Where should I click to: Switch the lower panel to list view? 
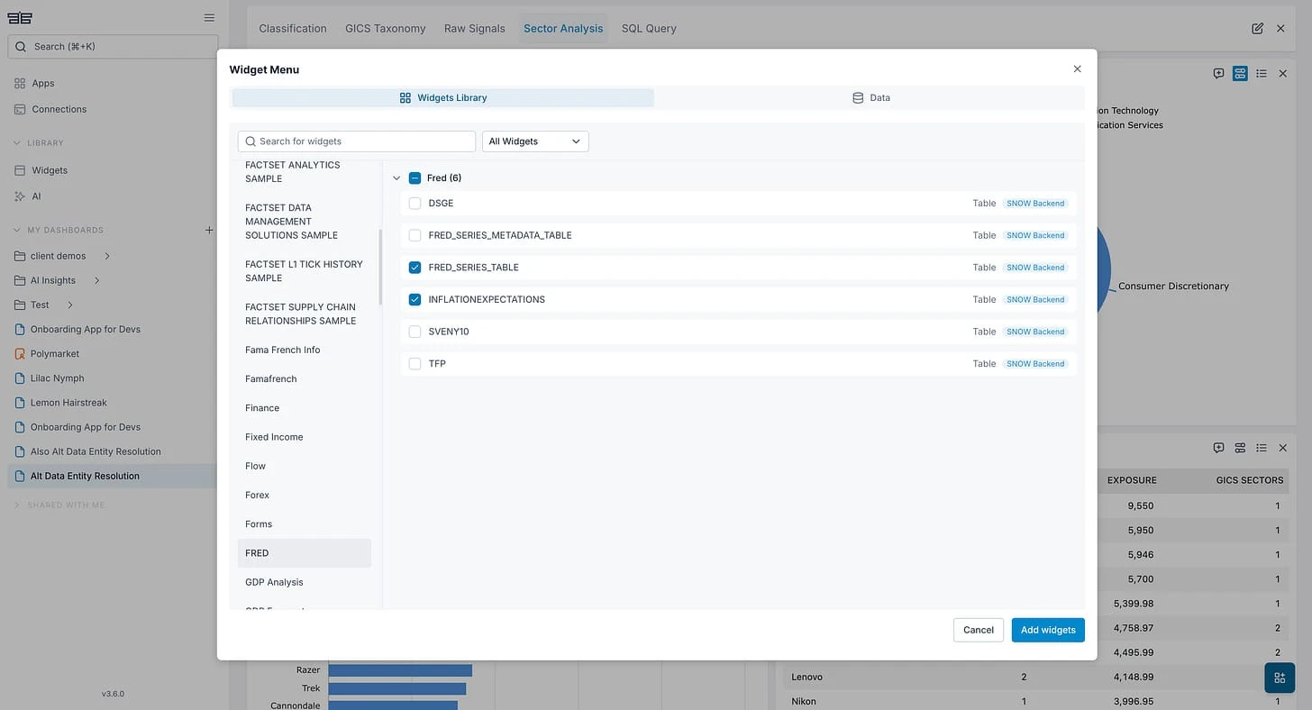(1261, 447)
